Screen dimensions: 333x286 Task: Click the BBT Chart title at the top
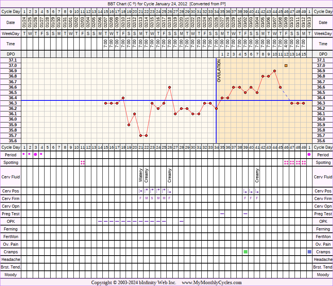[x=166, y=3]
